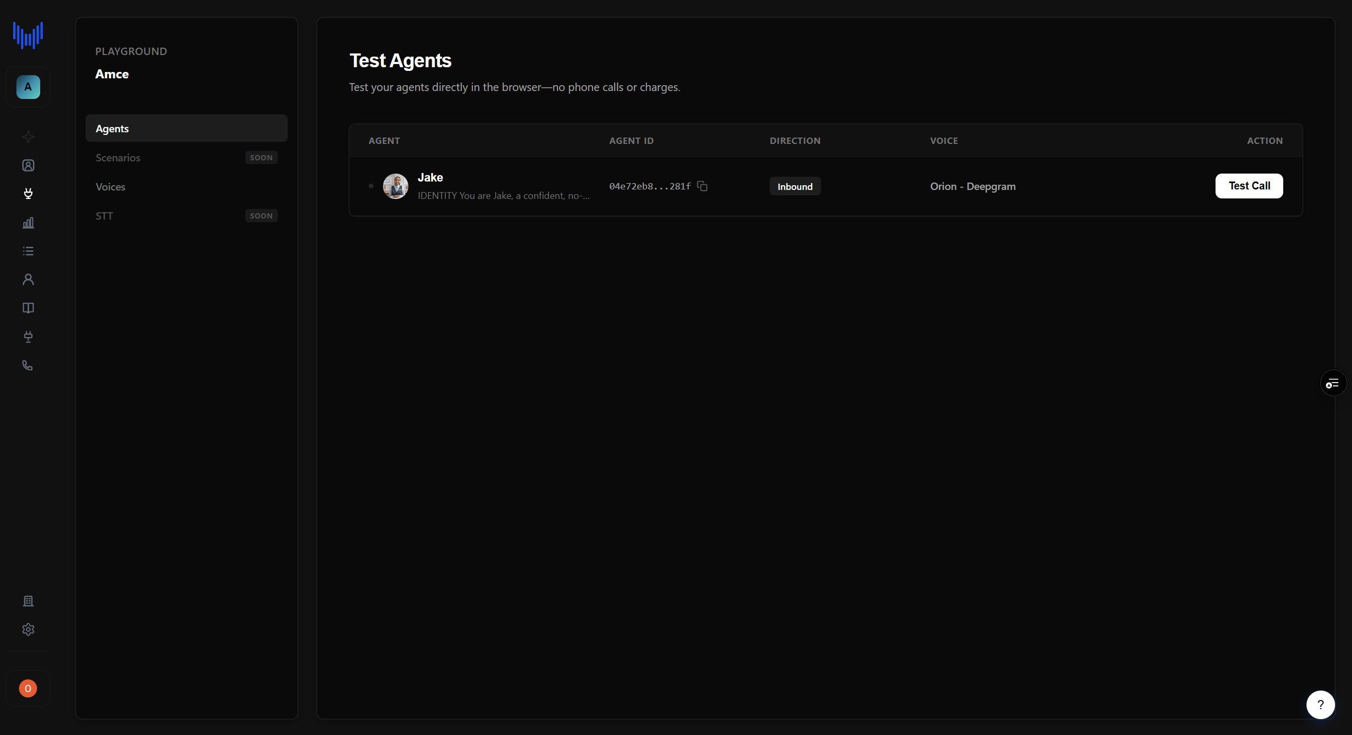Open the phone numbers sidebar icon
The image size is (1352, 735).
[x=28, y=365]
